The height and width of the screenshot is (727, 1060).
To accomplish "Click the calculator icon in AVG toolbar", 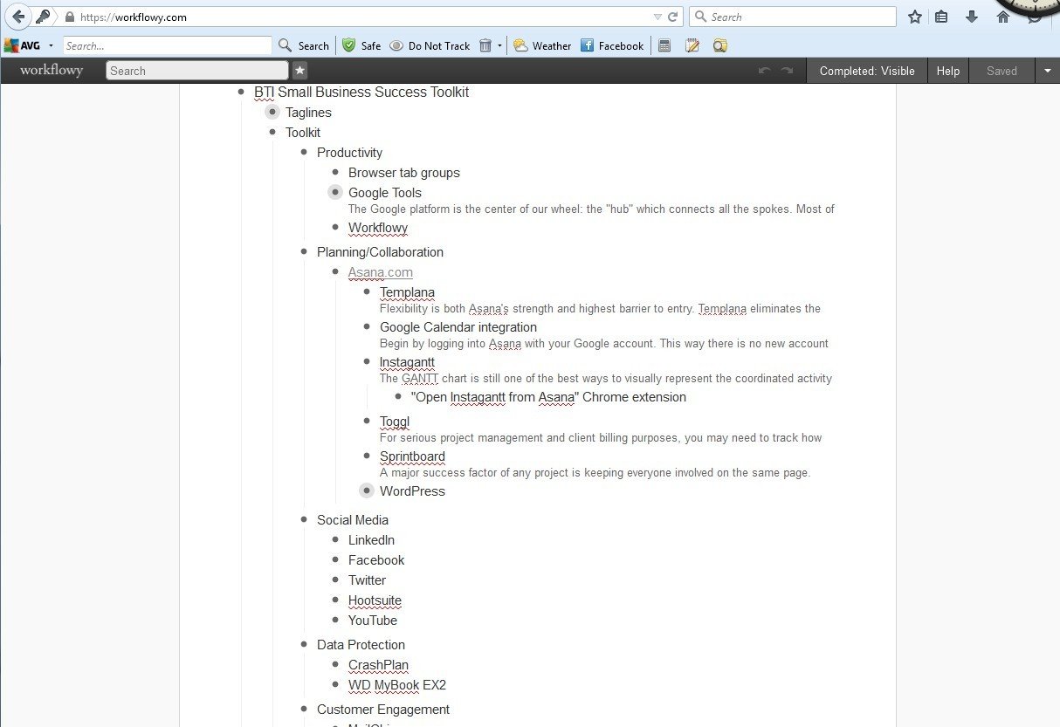I will [664, 45].
